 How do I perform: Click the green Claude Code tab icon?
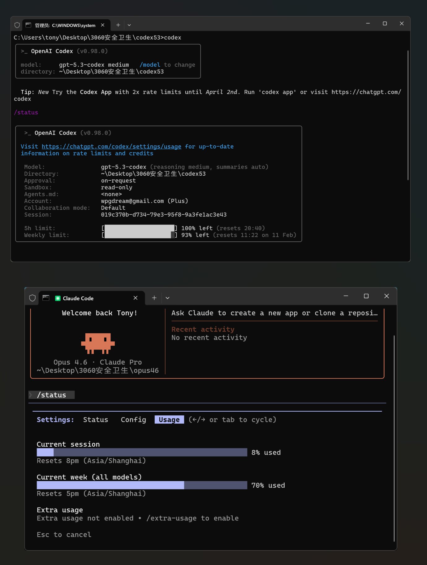pyautogui.click(x=58, y=298)
